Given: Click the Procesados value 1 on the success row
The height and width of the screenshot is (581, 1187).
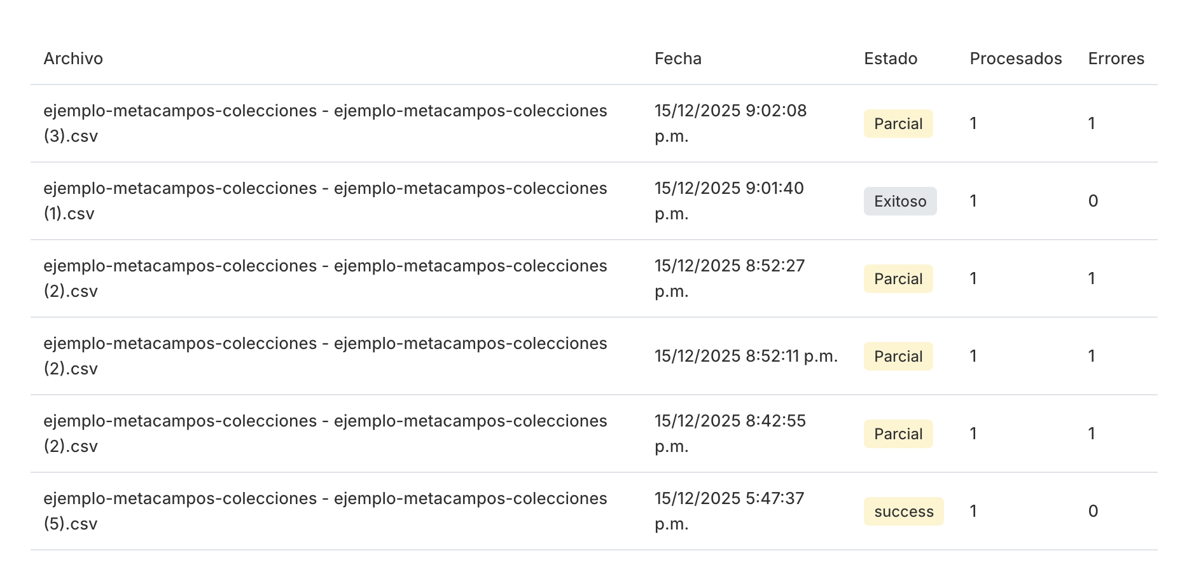Looking at the screenshot, I should pos(973,510).
